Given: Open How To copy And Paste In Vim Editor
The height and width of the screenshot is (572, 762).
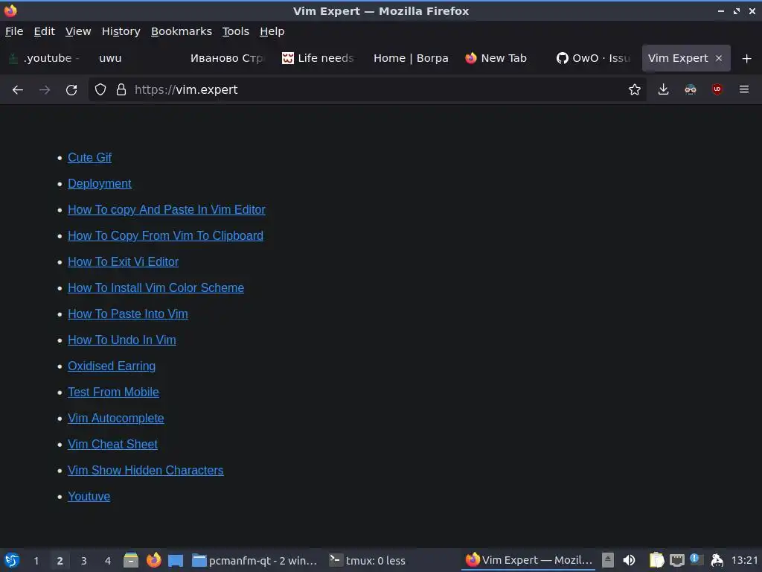Looking at the screenshot, I should pyautogui.click(x=166, y=209).
